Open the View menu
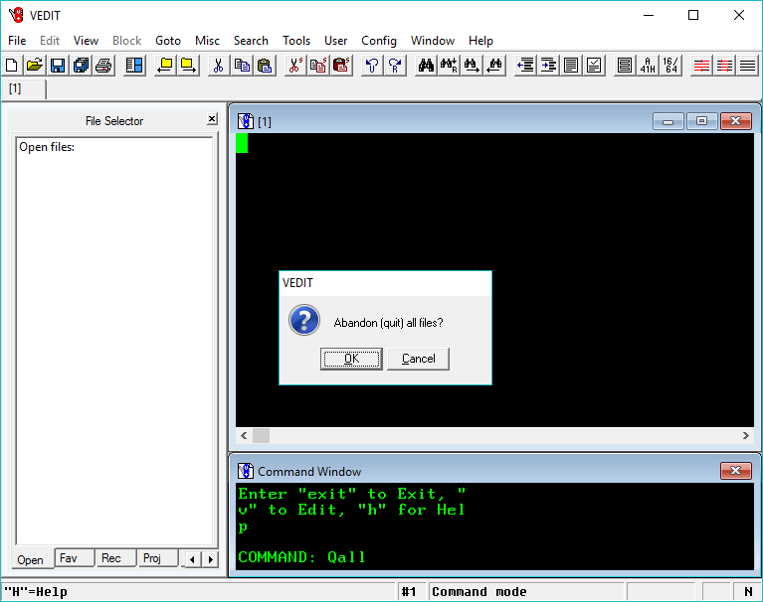Viewport: 763px width, 602px height. (x=86, y=41)
